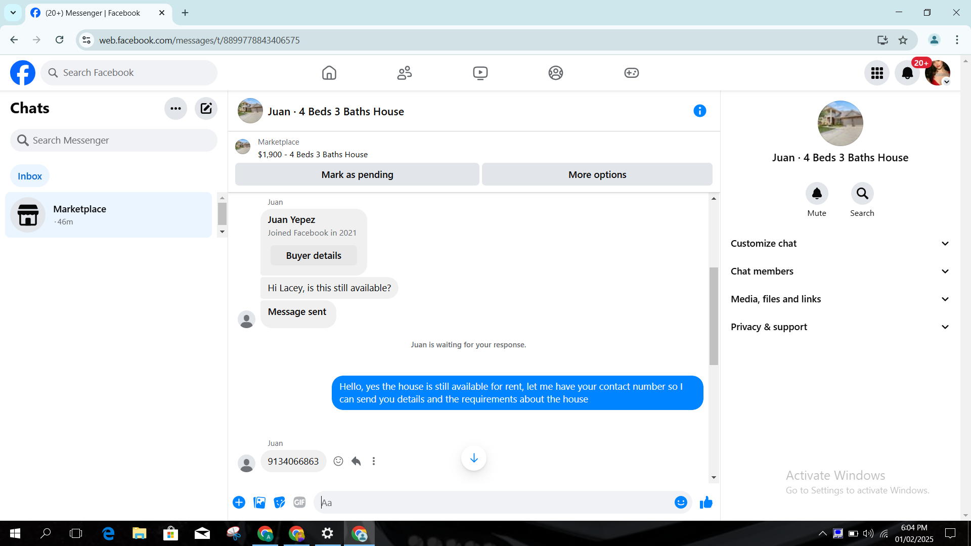Click the conversation scrollbar thumb
This screenshot has height=546, width=971.
pos(714,316)
